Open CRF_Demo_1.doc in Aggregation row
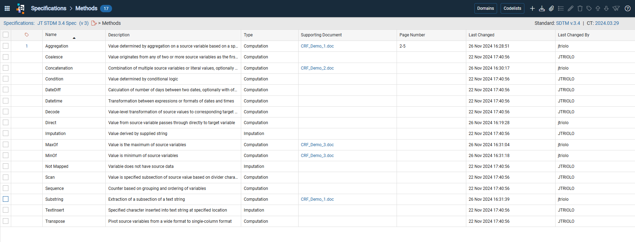Screen dimensions: 635x242 (x=317, y=46)
